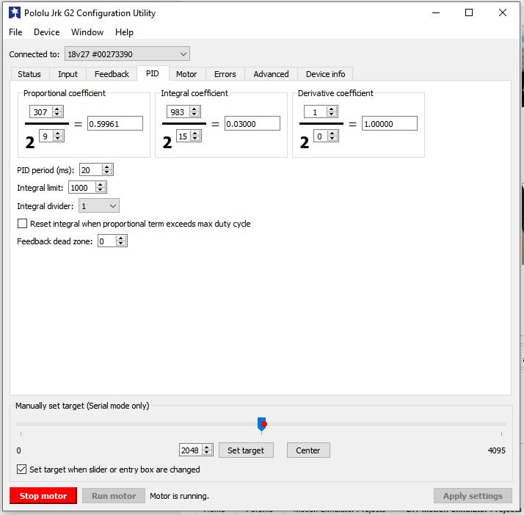Switch to the Feedback tab
The height and width of the screenshot is (515, 524).
(112, 74)
